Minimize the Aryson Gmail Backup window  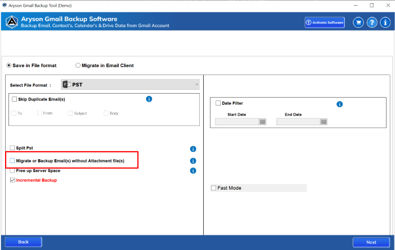pos(355,5)
